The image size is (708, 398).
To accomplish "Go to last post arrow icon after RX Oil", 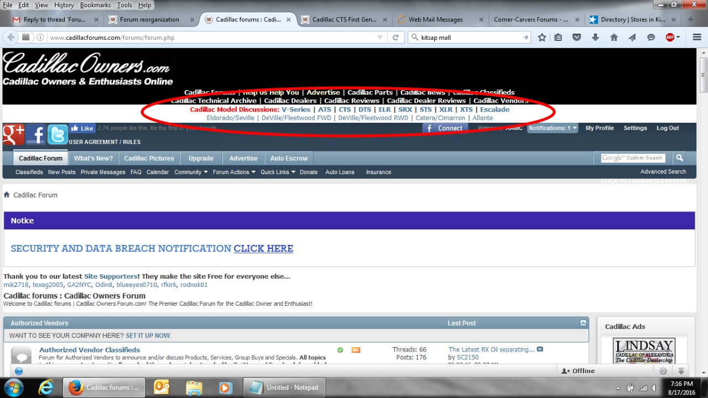I will [x=540, y=349].
